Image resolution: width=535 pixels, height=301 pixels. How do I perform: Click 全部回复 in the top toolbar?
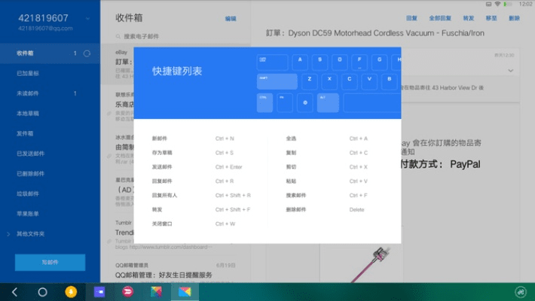[x=440, y=18]
